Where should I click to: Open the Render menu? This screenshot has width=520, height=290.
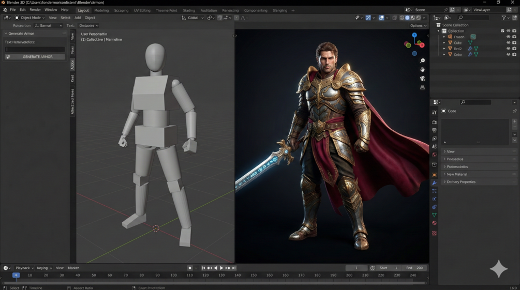35,10
